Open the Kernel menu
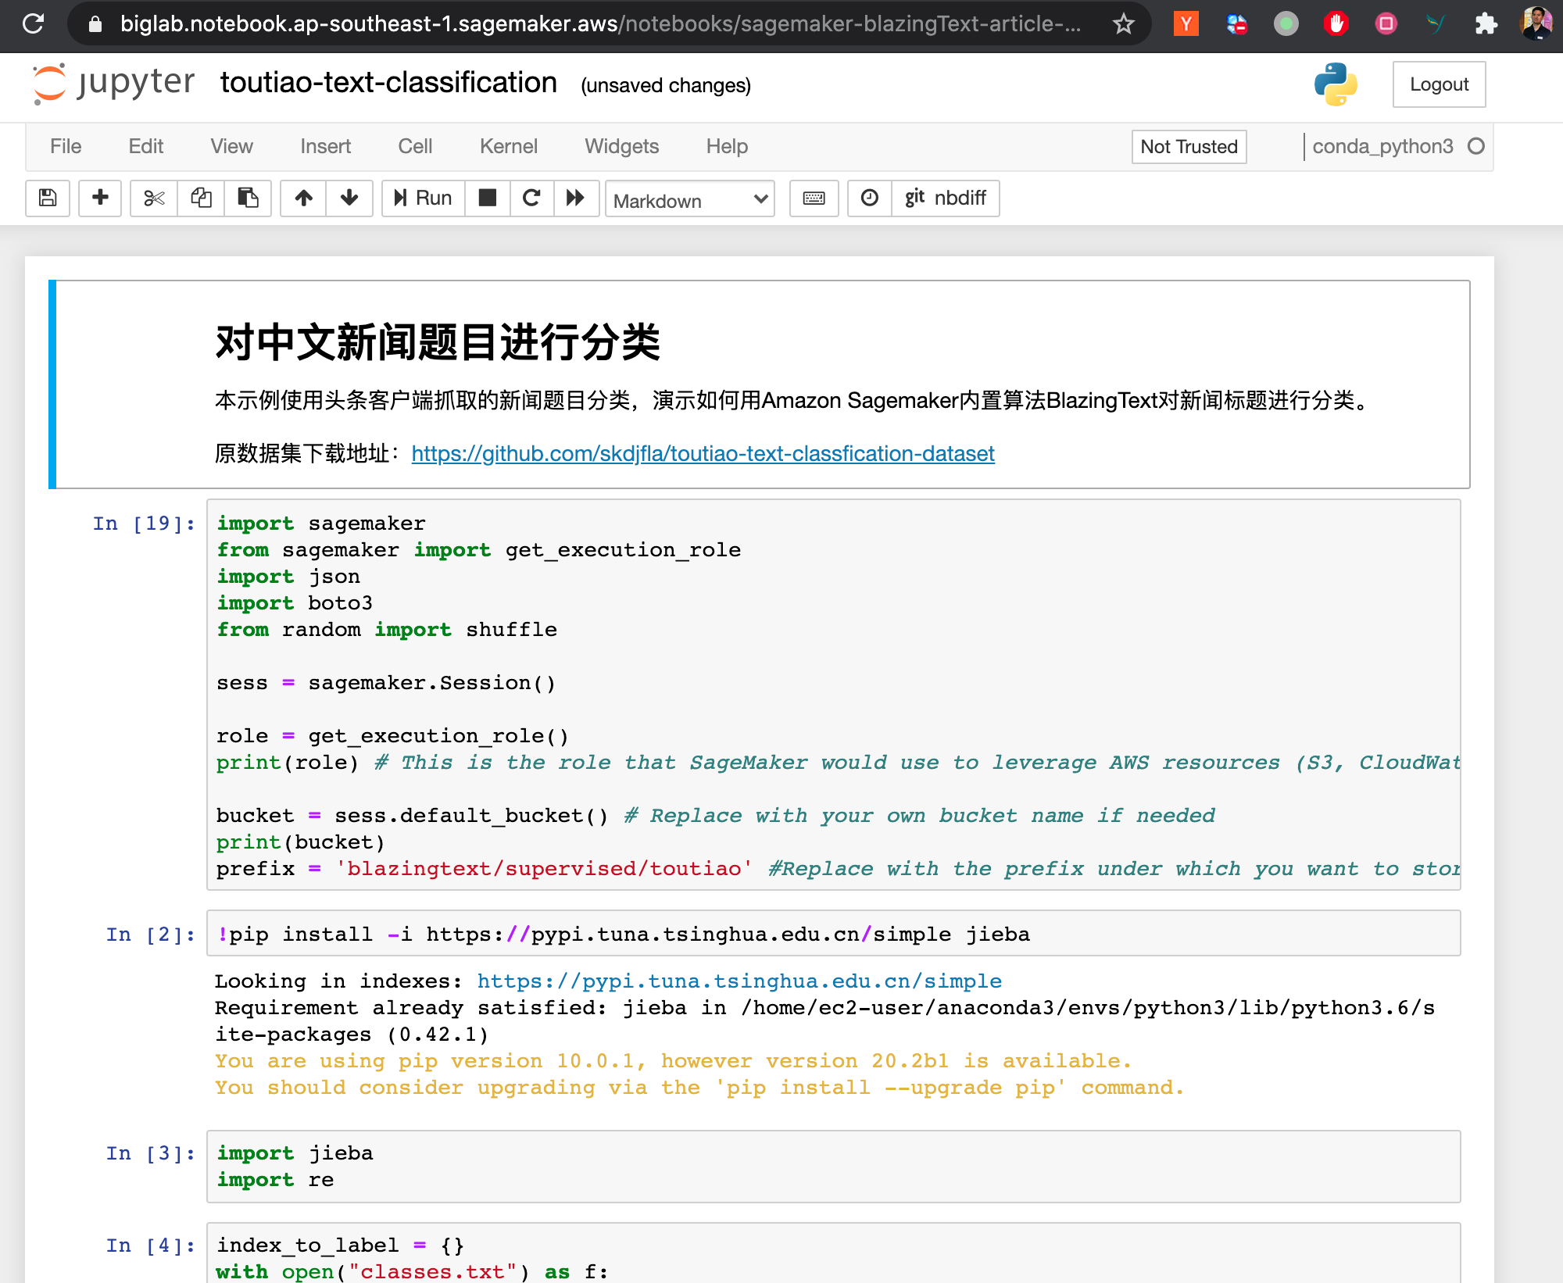 tap(508, 146)
